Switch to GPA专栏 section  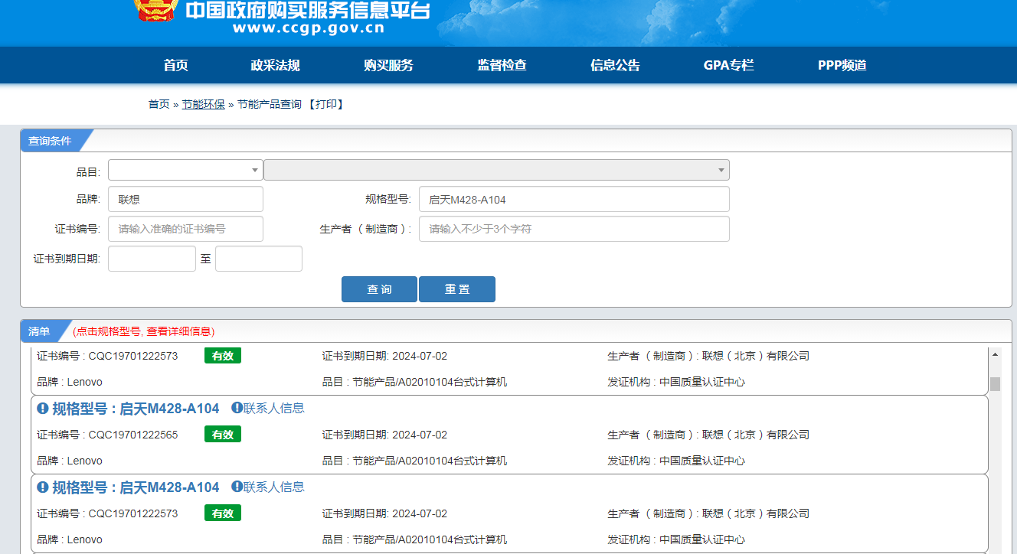point(728,65)
